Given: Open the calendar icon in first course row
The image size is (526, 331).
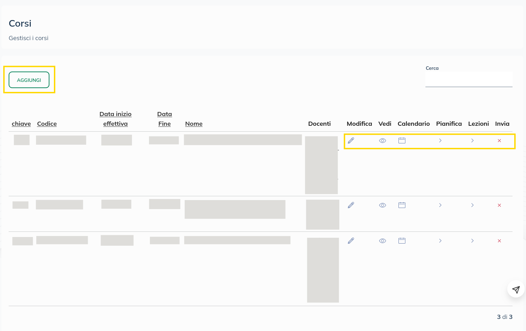Looking at the screenshot, I should click(402, 141).
